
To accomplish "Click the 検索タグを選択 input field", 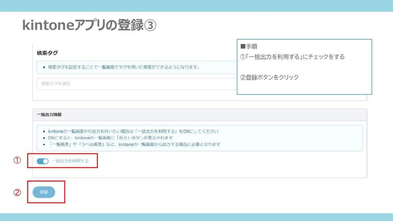I will pyautogui.click(x=137, y=84).
